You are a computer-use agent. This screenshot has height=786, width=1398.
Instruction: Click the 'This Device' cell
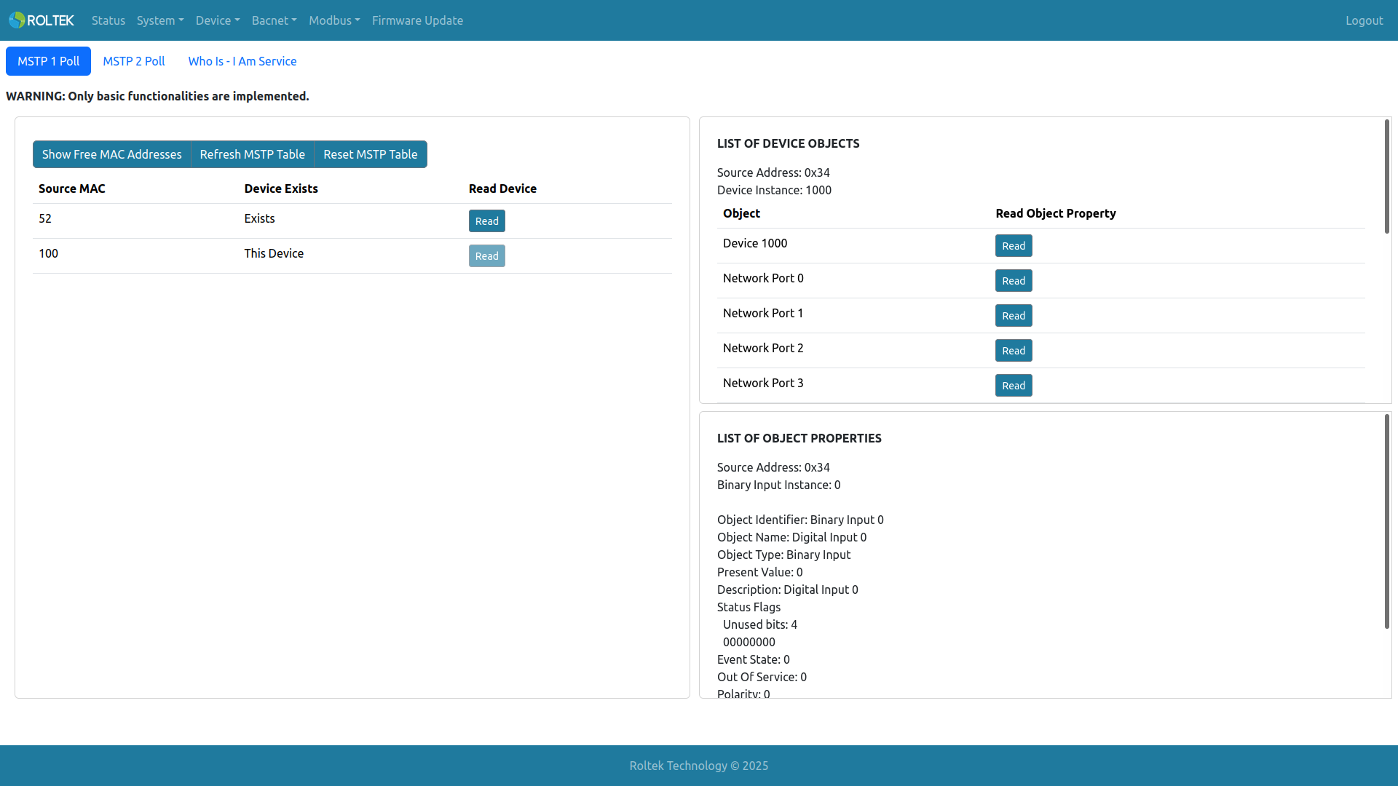pos(274,253)
